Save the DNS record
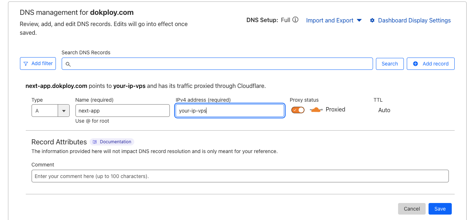Viewport: 467px width, 220px height. click(440, 209)
